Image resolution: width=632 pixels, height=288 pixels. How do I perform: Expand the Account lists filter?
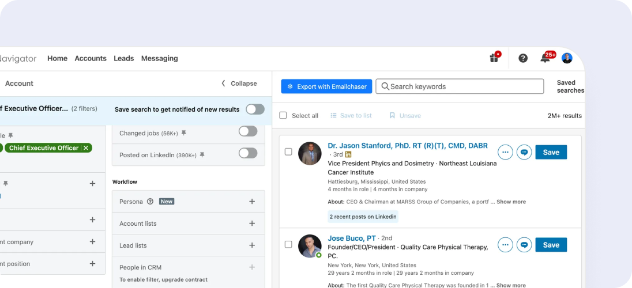(x=252, y=223)
